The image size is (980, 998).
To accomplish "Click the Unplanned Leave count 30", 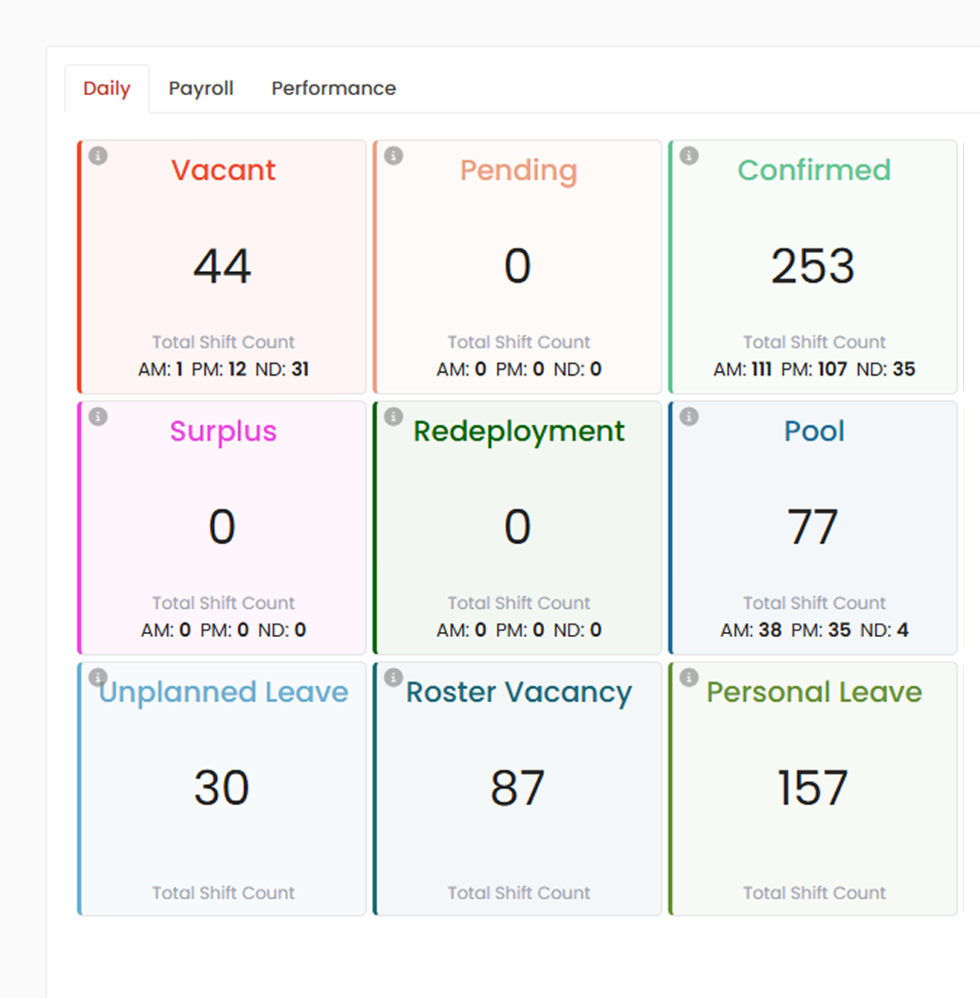I will tap(222, 788).
